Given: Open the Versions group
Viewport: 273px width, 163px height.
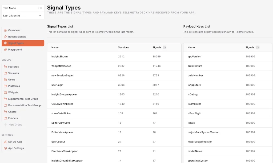Looking at the screenshot, I should 14,73.
